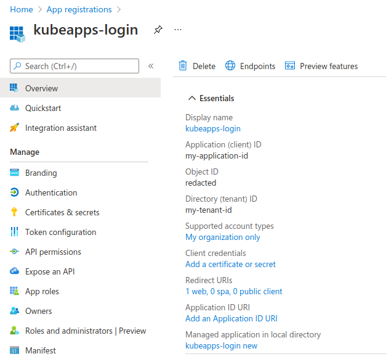Click the Directory (tenant) ID label
The width and height of the screenshot is (386, 359).
point(221,199)
